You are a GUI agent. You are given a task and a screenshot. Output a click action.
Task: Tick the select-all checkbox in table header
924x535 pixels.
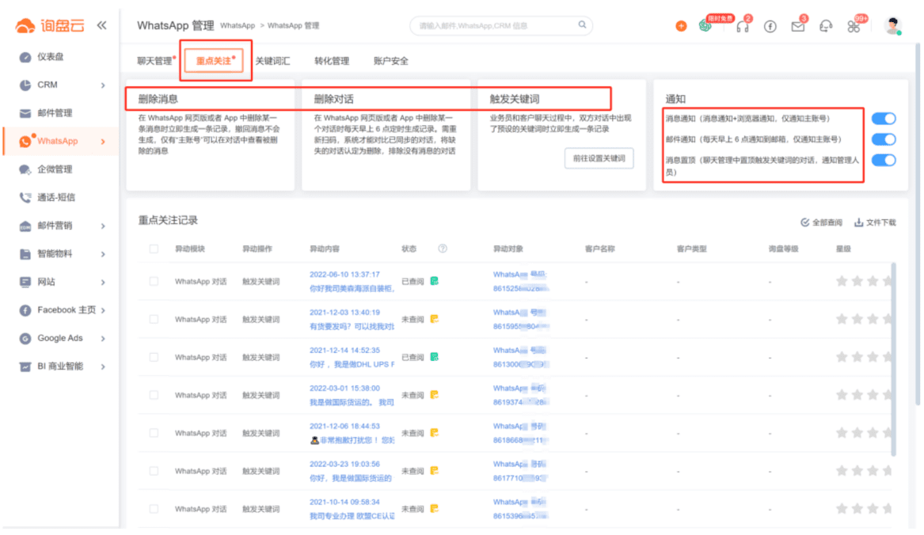pyautogui.click(x=154, y=249)
